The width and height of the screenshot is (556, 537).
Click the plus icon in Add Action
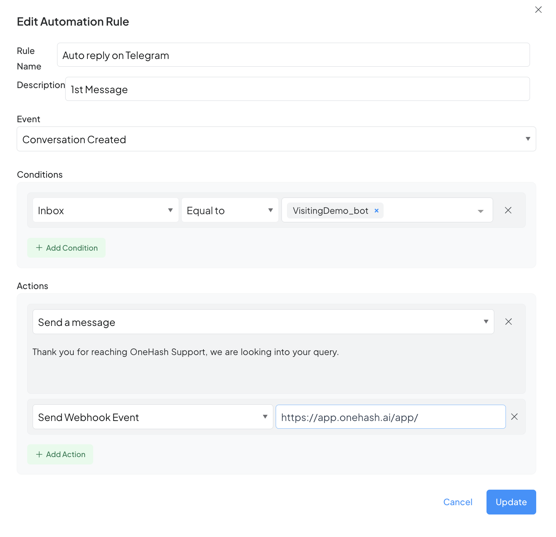[x=39, y=454]
